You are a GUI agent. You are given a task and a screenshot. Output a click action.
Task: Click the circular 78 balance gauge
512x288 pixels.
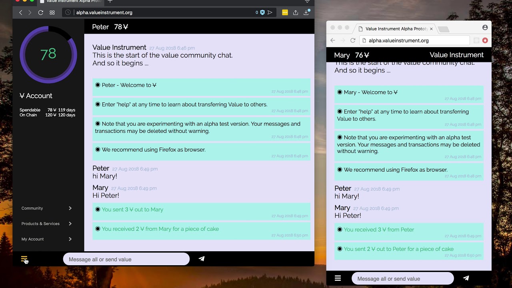click(48, 54)
